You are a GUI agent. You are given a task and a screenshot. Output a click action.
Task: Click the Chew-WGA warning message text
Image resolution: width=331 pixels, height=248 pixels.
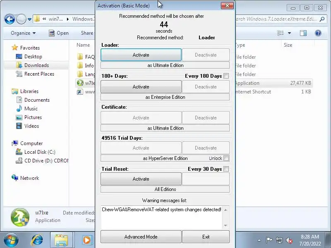[161, 210]
